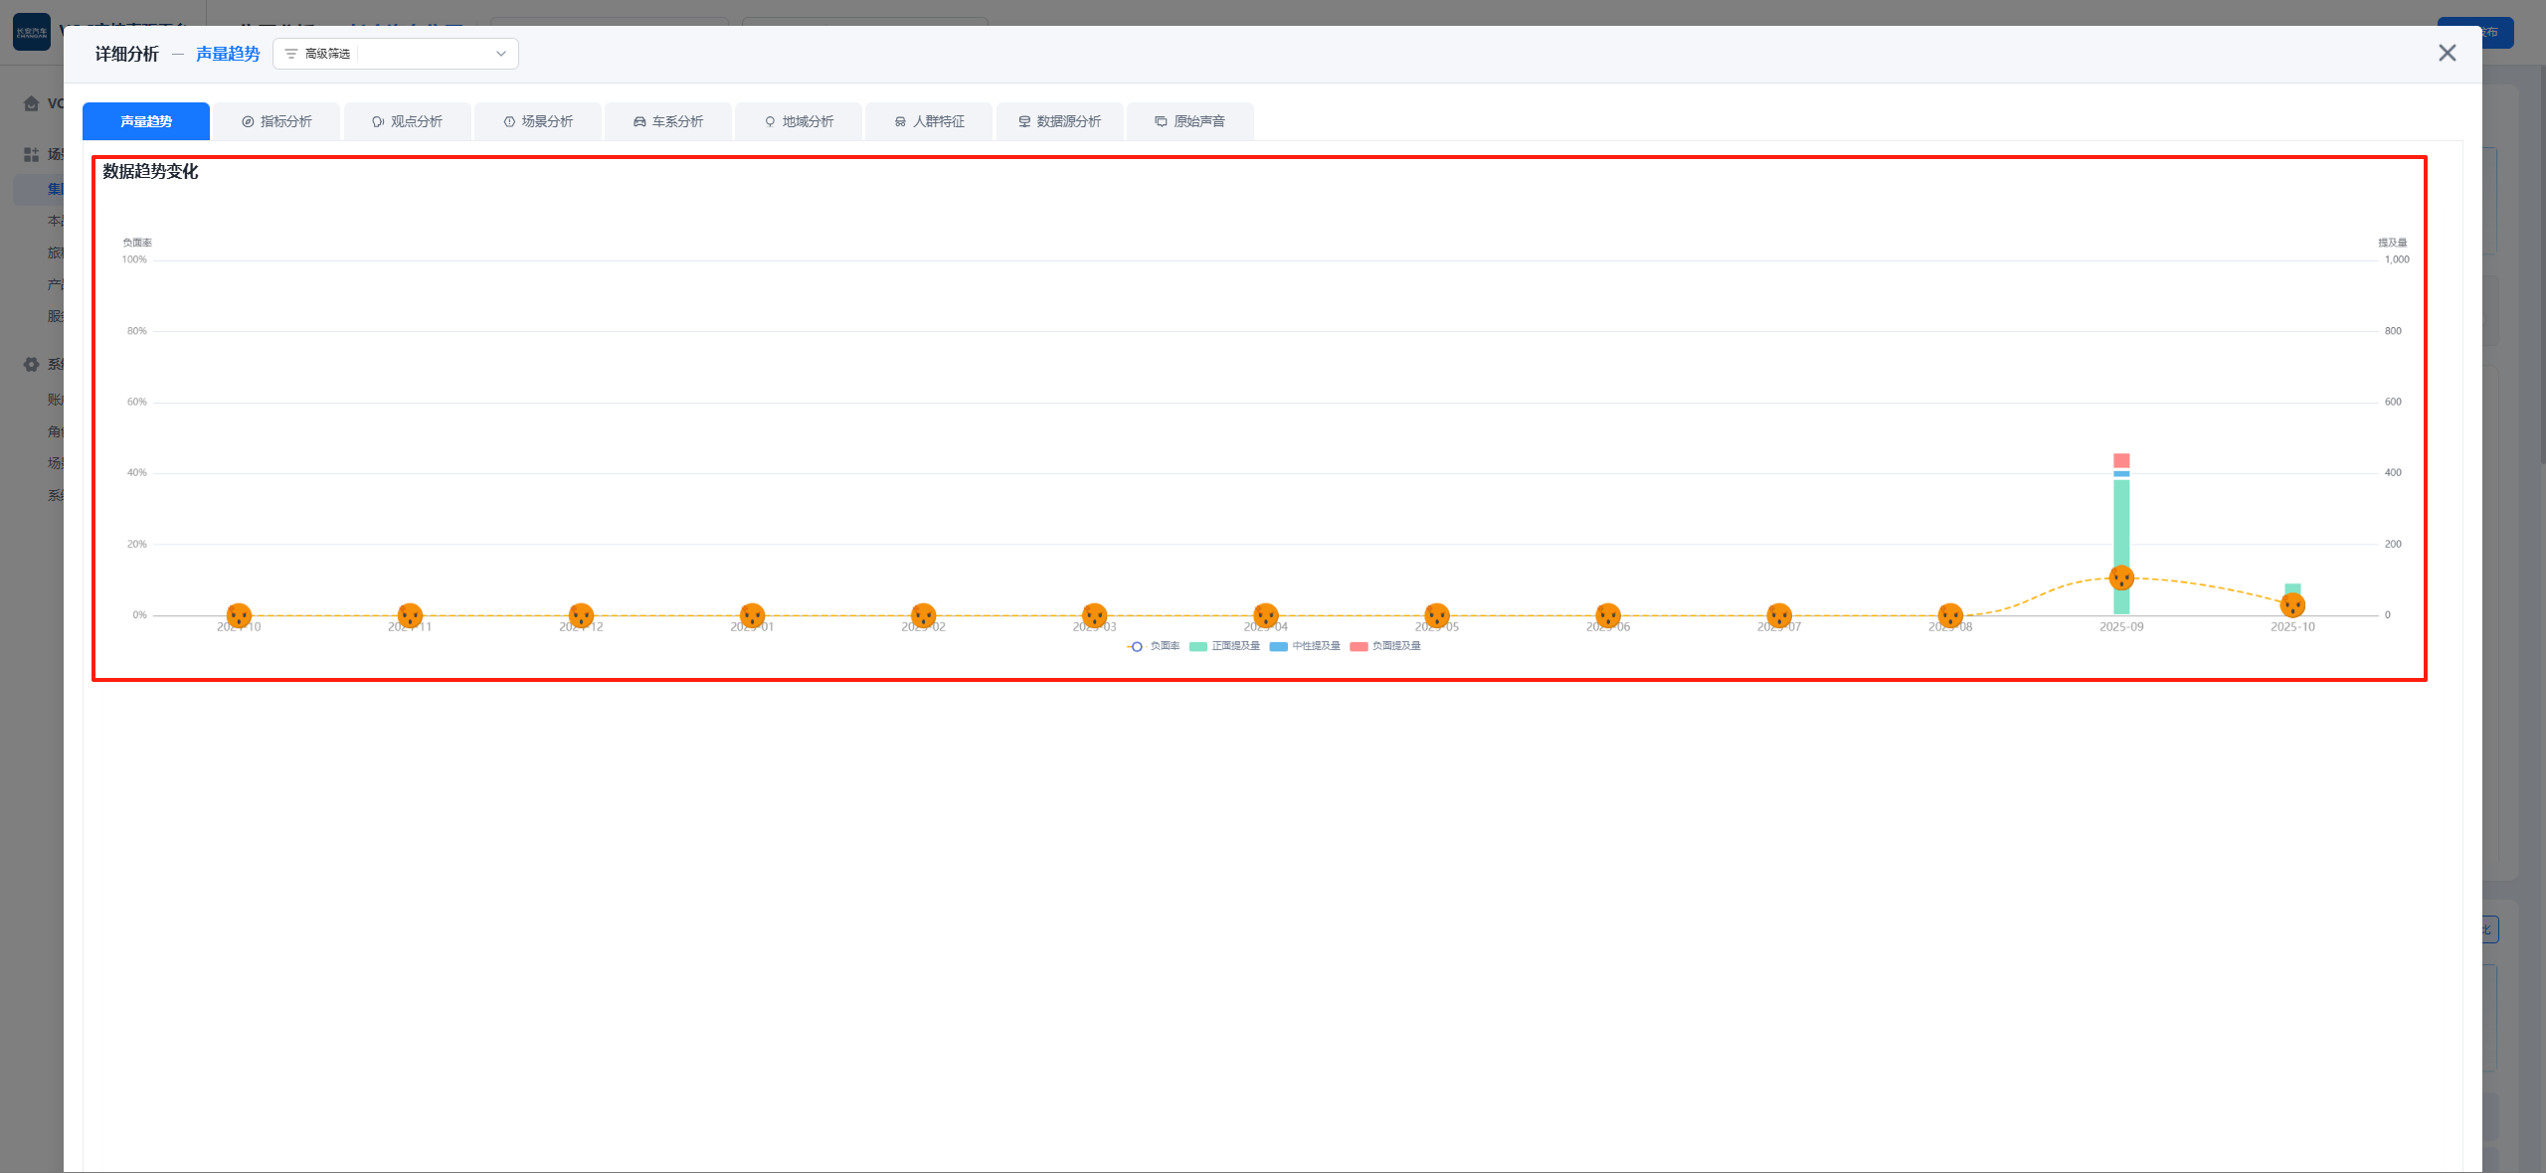Click the 数据源分析 tab icon
Viewport: 2546px width, 1173px height.
pyautogui.click(x=1024, y=121)
